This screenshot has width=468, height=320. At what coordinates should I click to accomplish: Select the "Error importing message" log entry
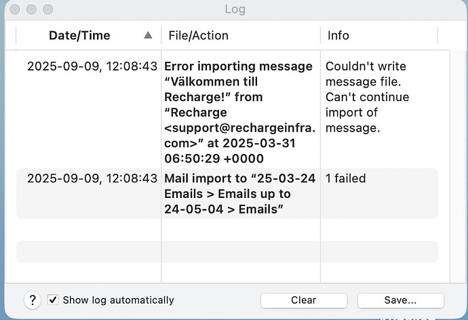tap(238, 66)
